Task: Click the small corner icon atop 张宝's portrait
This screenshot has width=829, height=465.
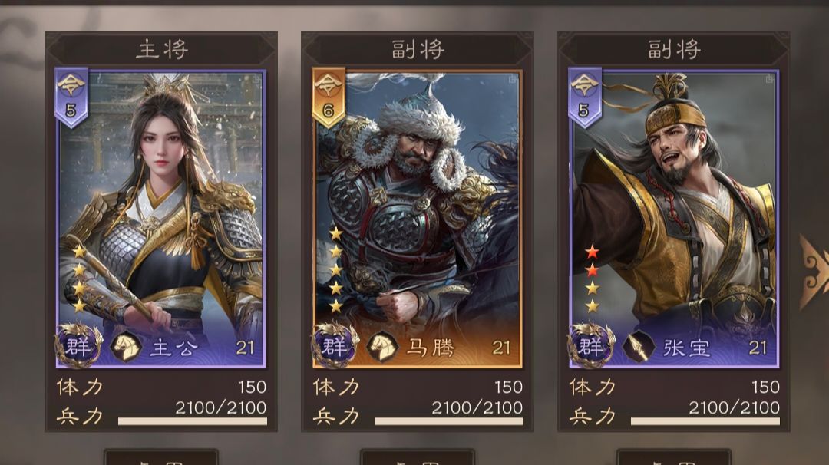Action: (769, 79)
